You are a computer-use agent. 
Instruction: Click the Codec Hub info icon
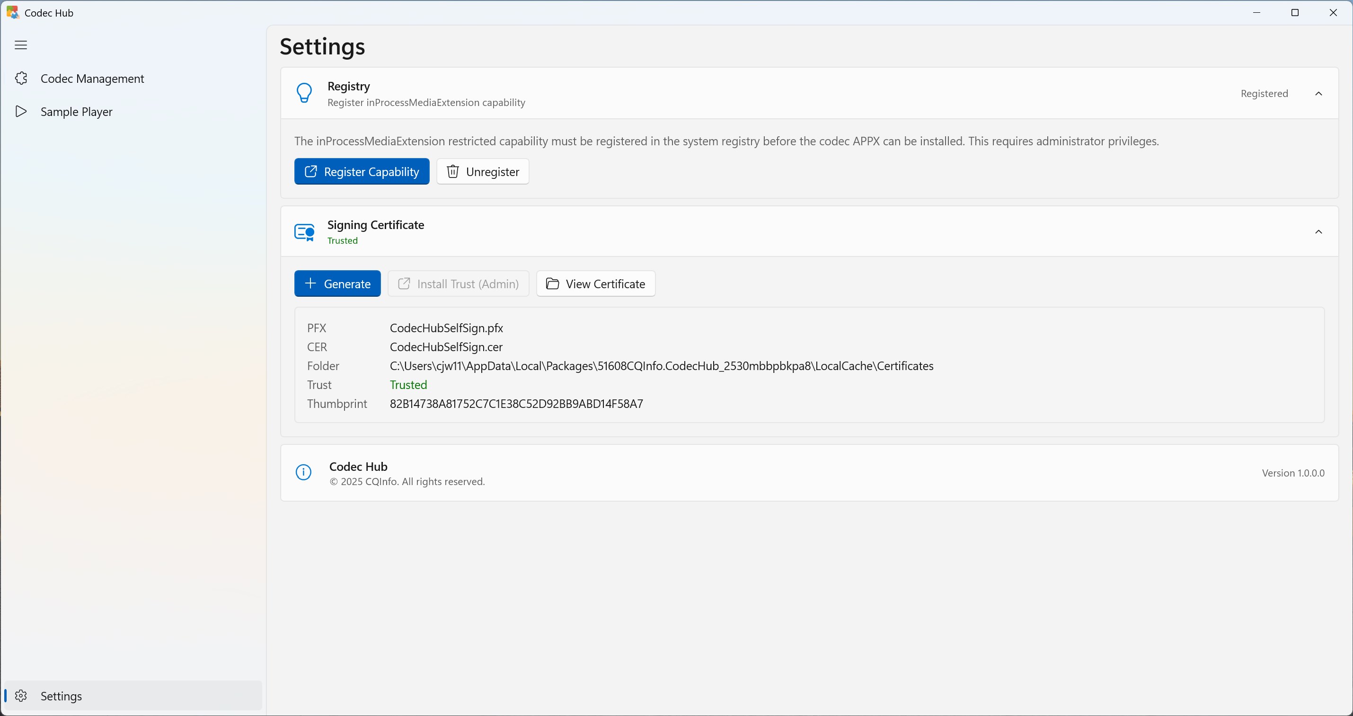click(x=303, y=472)
